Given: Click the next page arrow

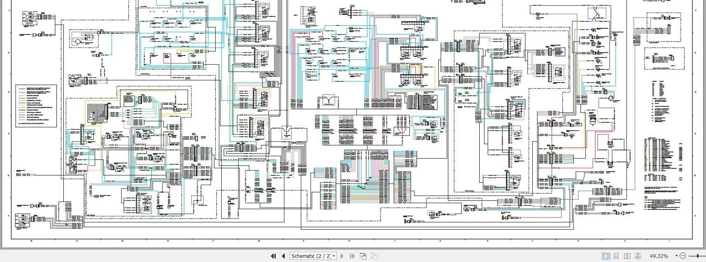Looking at the screenshot, I should tap(342, 256).
